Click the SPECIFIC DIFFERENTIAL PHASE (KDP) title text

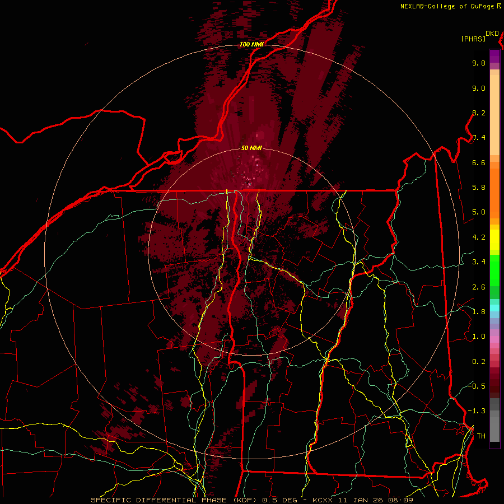(x=175, y=500)
